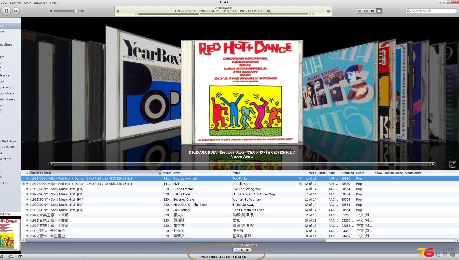Click the right arrow icon in the now-playing display
Screen dimensions: 459x260
[328, 11]
